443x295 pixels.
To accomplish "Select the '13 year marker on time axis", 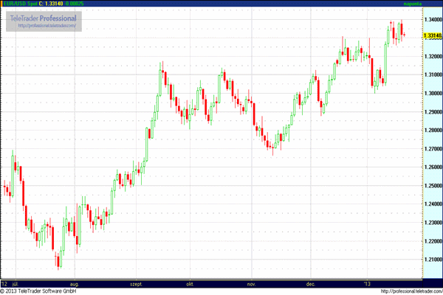I will [x=365, y=283].
